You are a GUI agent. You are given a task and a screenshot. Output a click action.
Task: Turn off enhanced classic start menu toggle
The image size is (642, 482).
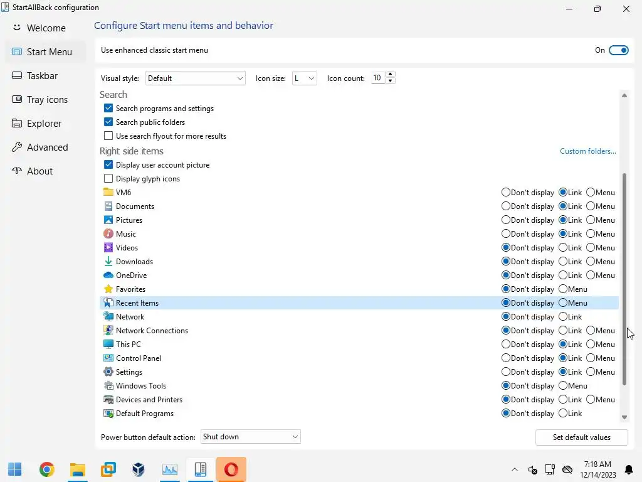[x=619, y=50]
